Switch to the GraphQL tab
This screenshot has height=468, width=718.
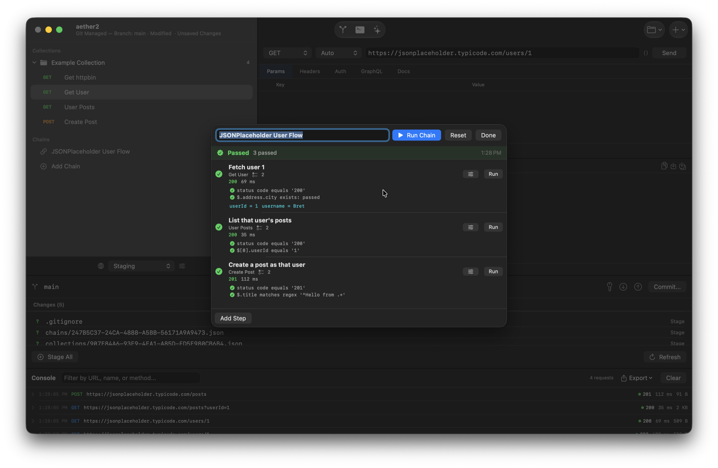point(372,71)
